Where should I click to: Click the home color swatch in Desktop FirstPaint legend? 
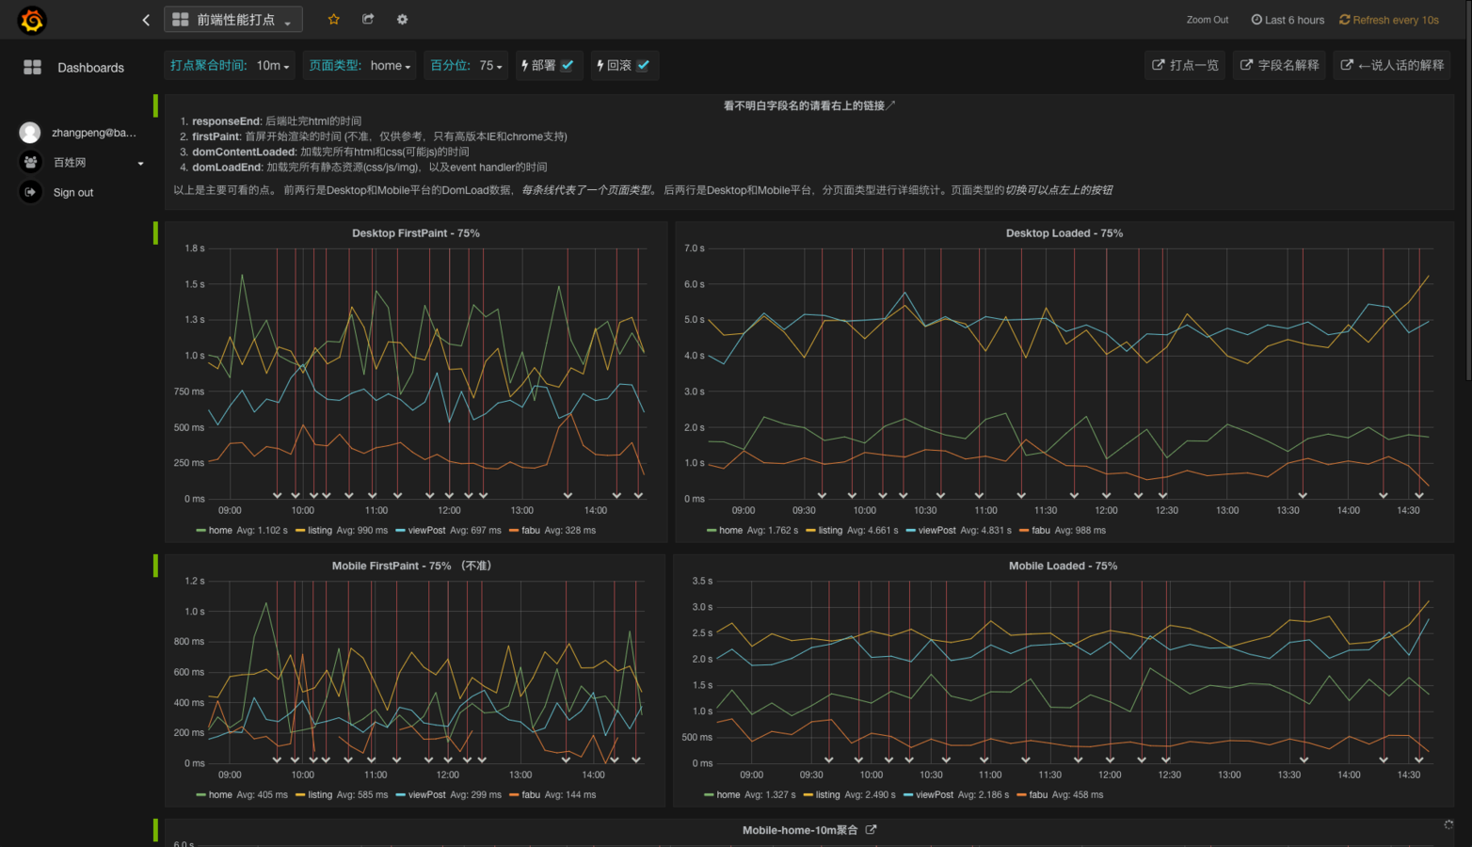pos(200,531)
